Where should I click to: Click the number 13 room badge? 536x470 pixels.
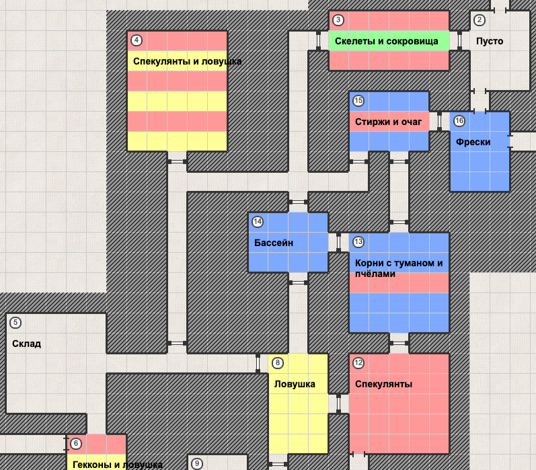click(x=358, y=242)
